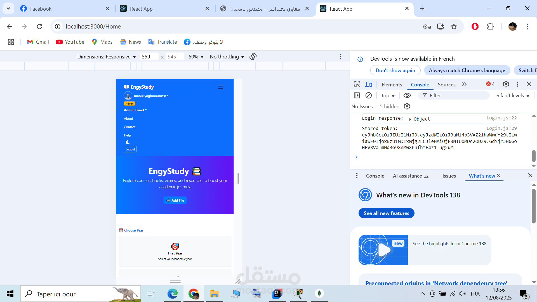
Task: Open DevTools settings gear icon
Action: coord(506,84)
